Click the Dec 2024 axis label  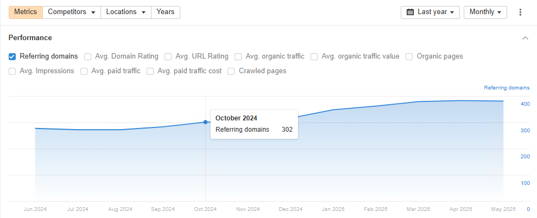coord(290,209)
